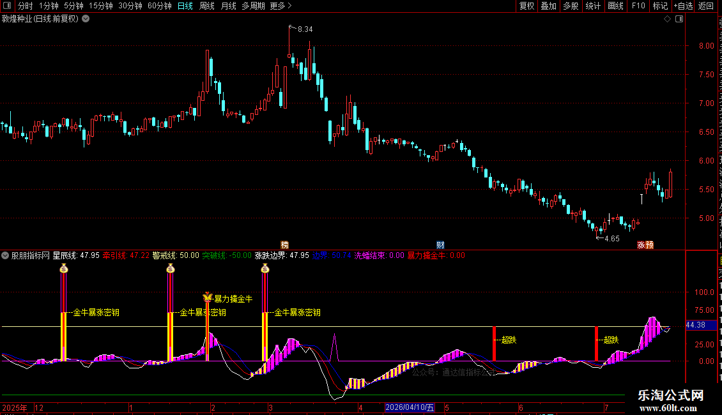Viewport: 722px width, 415px height.
Task: Select the 5分钟 period
Action: click(x=73, y=6)
